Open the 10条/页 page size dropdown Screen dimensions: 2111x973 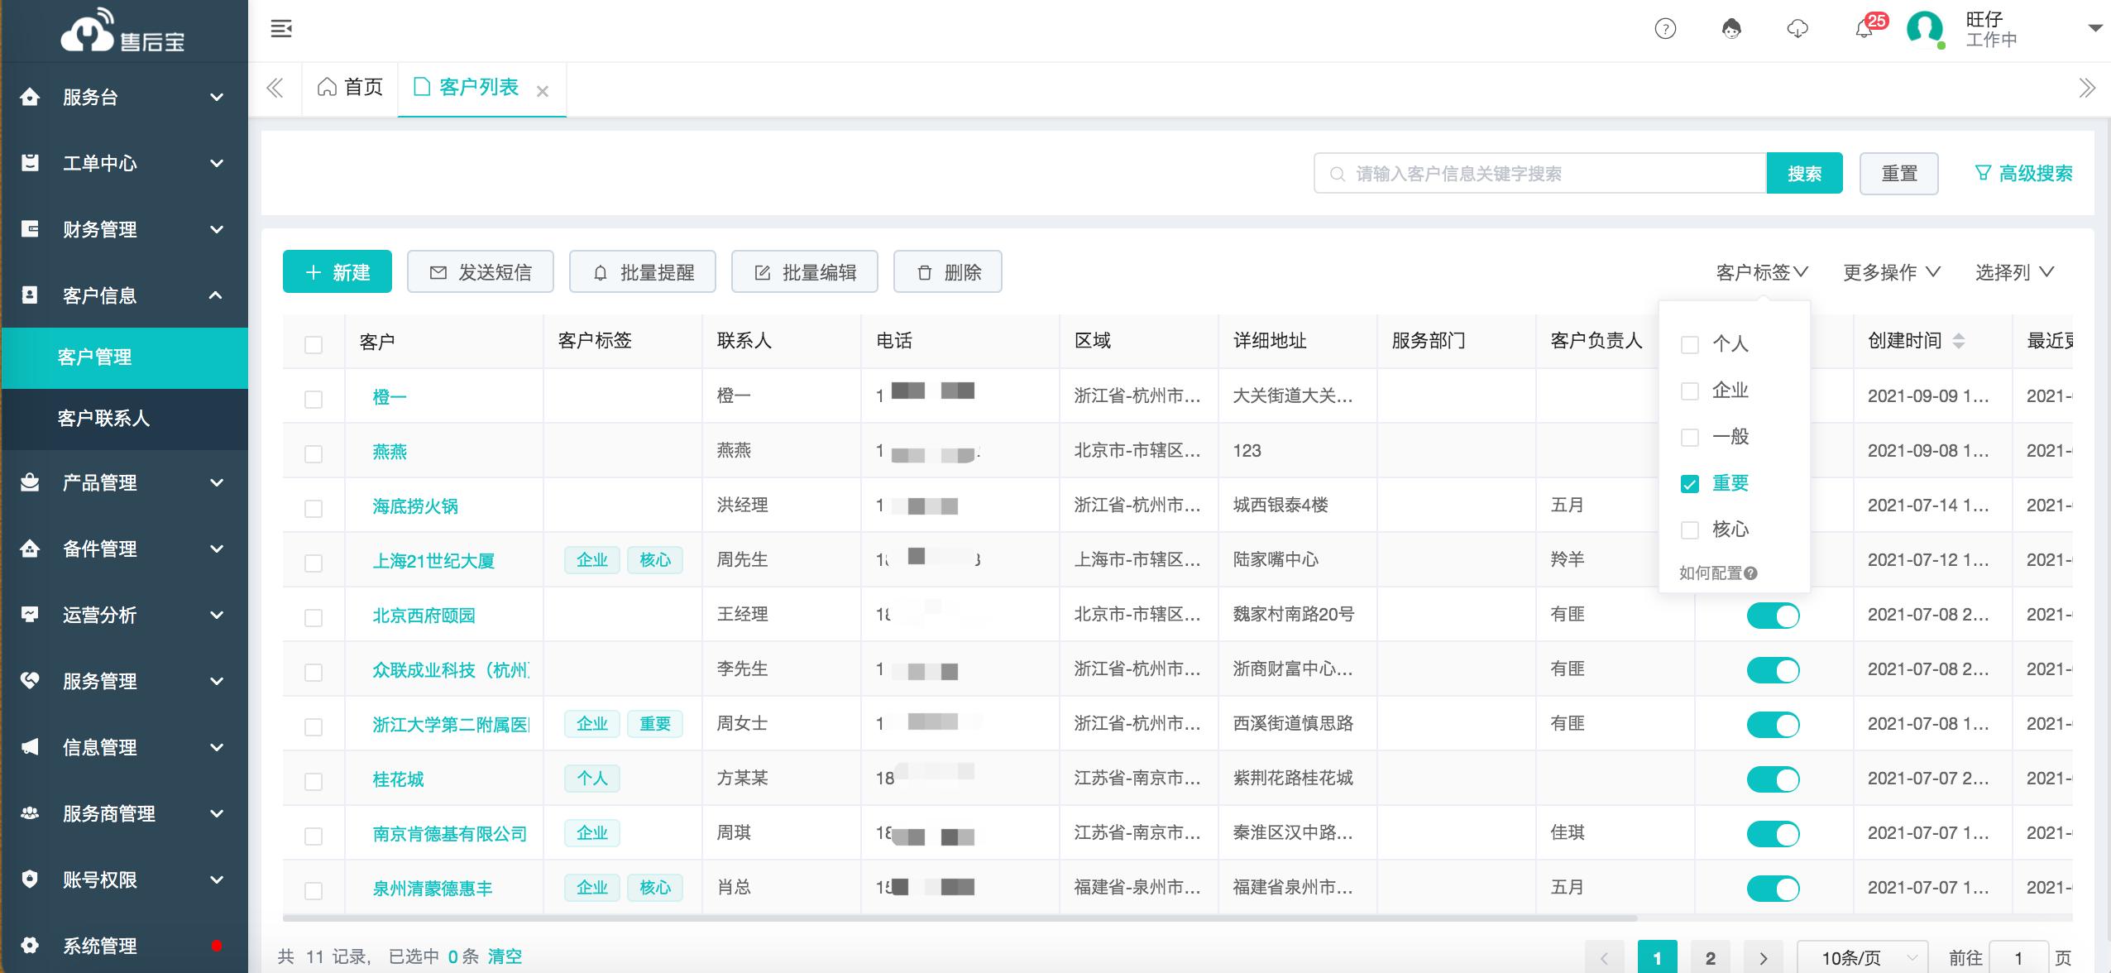[1861, 958]
